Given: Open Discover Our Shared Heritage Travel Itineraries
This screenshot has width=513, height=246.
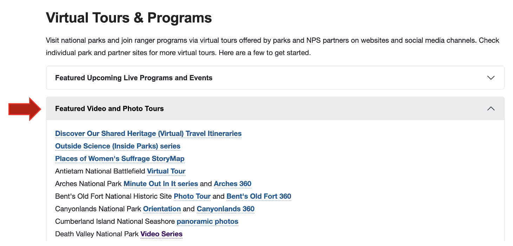Looking at the screenshot, I should click(148, 134).
